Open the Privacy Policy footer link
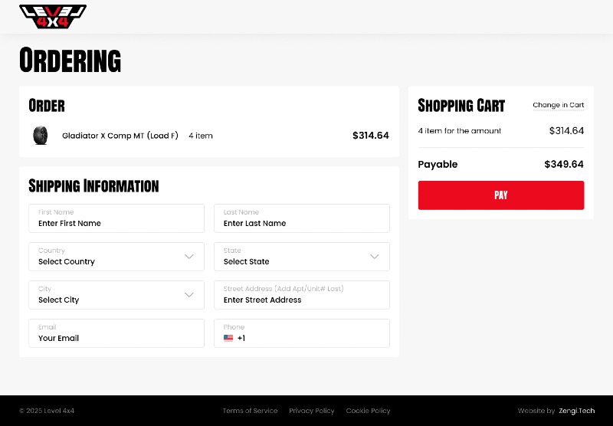 pyautogui.click(x=311, y=411)
